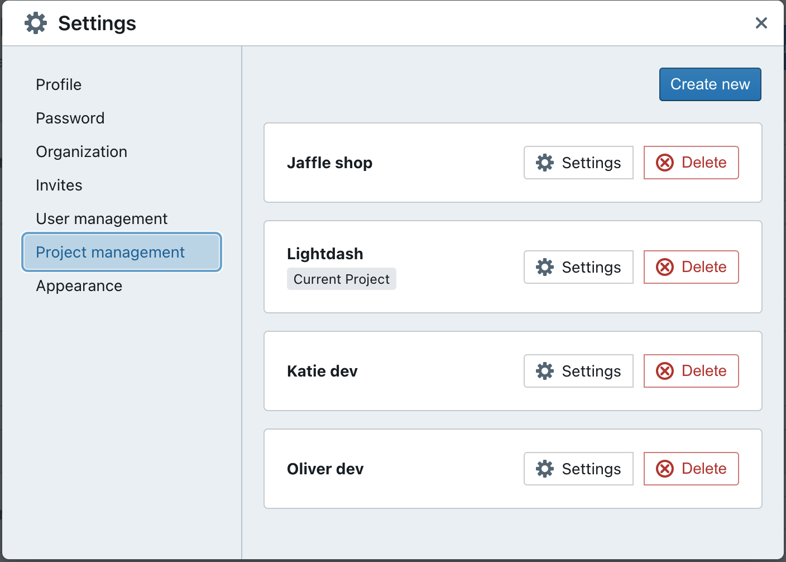Switch to the Appearance settings
786x562 pixels.
79,285
